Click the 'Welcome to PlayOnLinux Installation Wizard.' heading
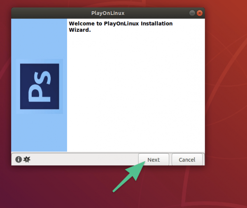This screenshot has width=247, height=208. click(x=121, y=26)
